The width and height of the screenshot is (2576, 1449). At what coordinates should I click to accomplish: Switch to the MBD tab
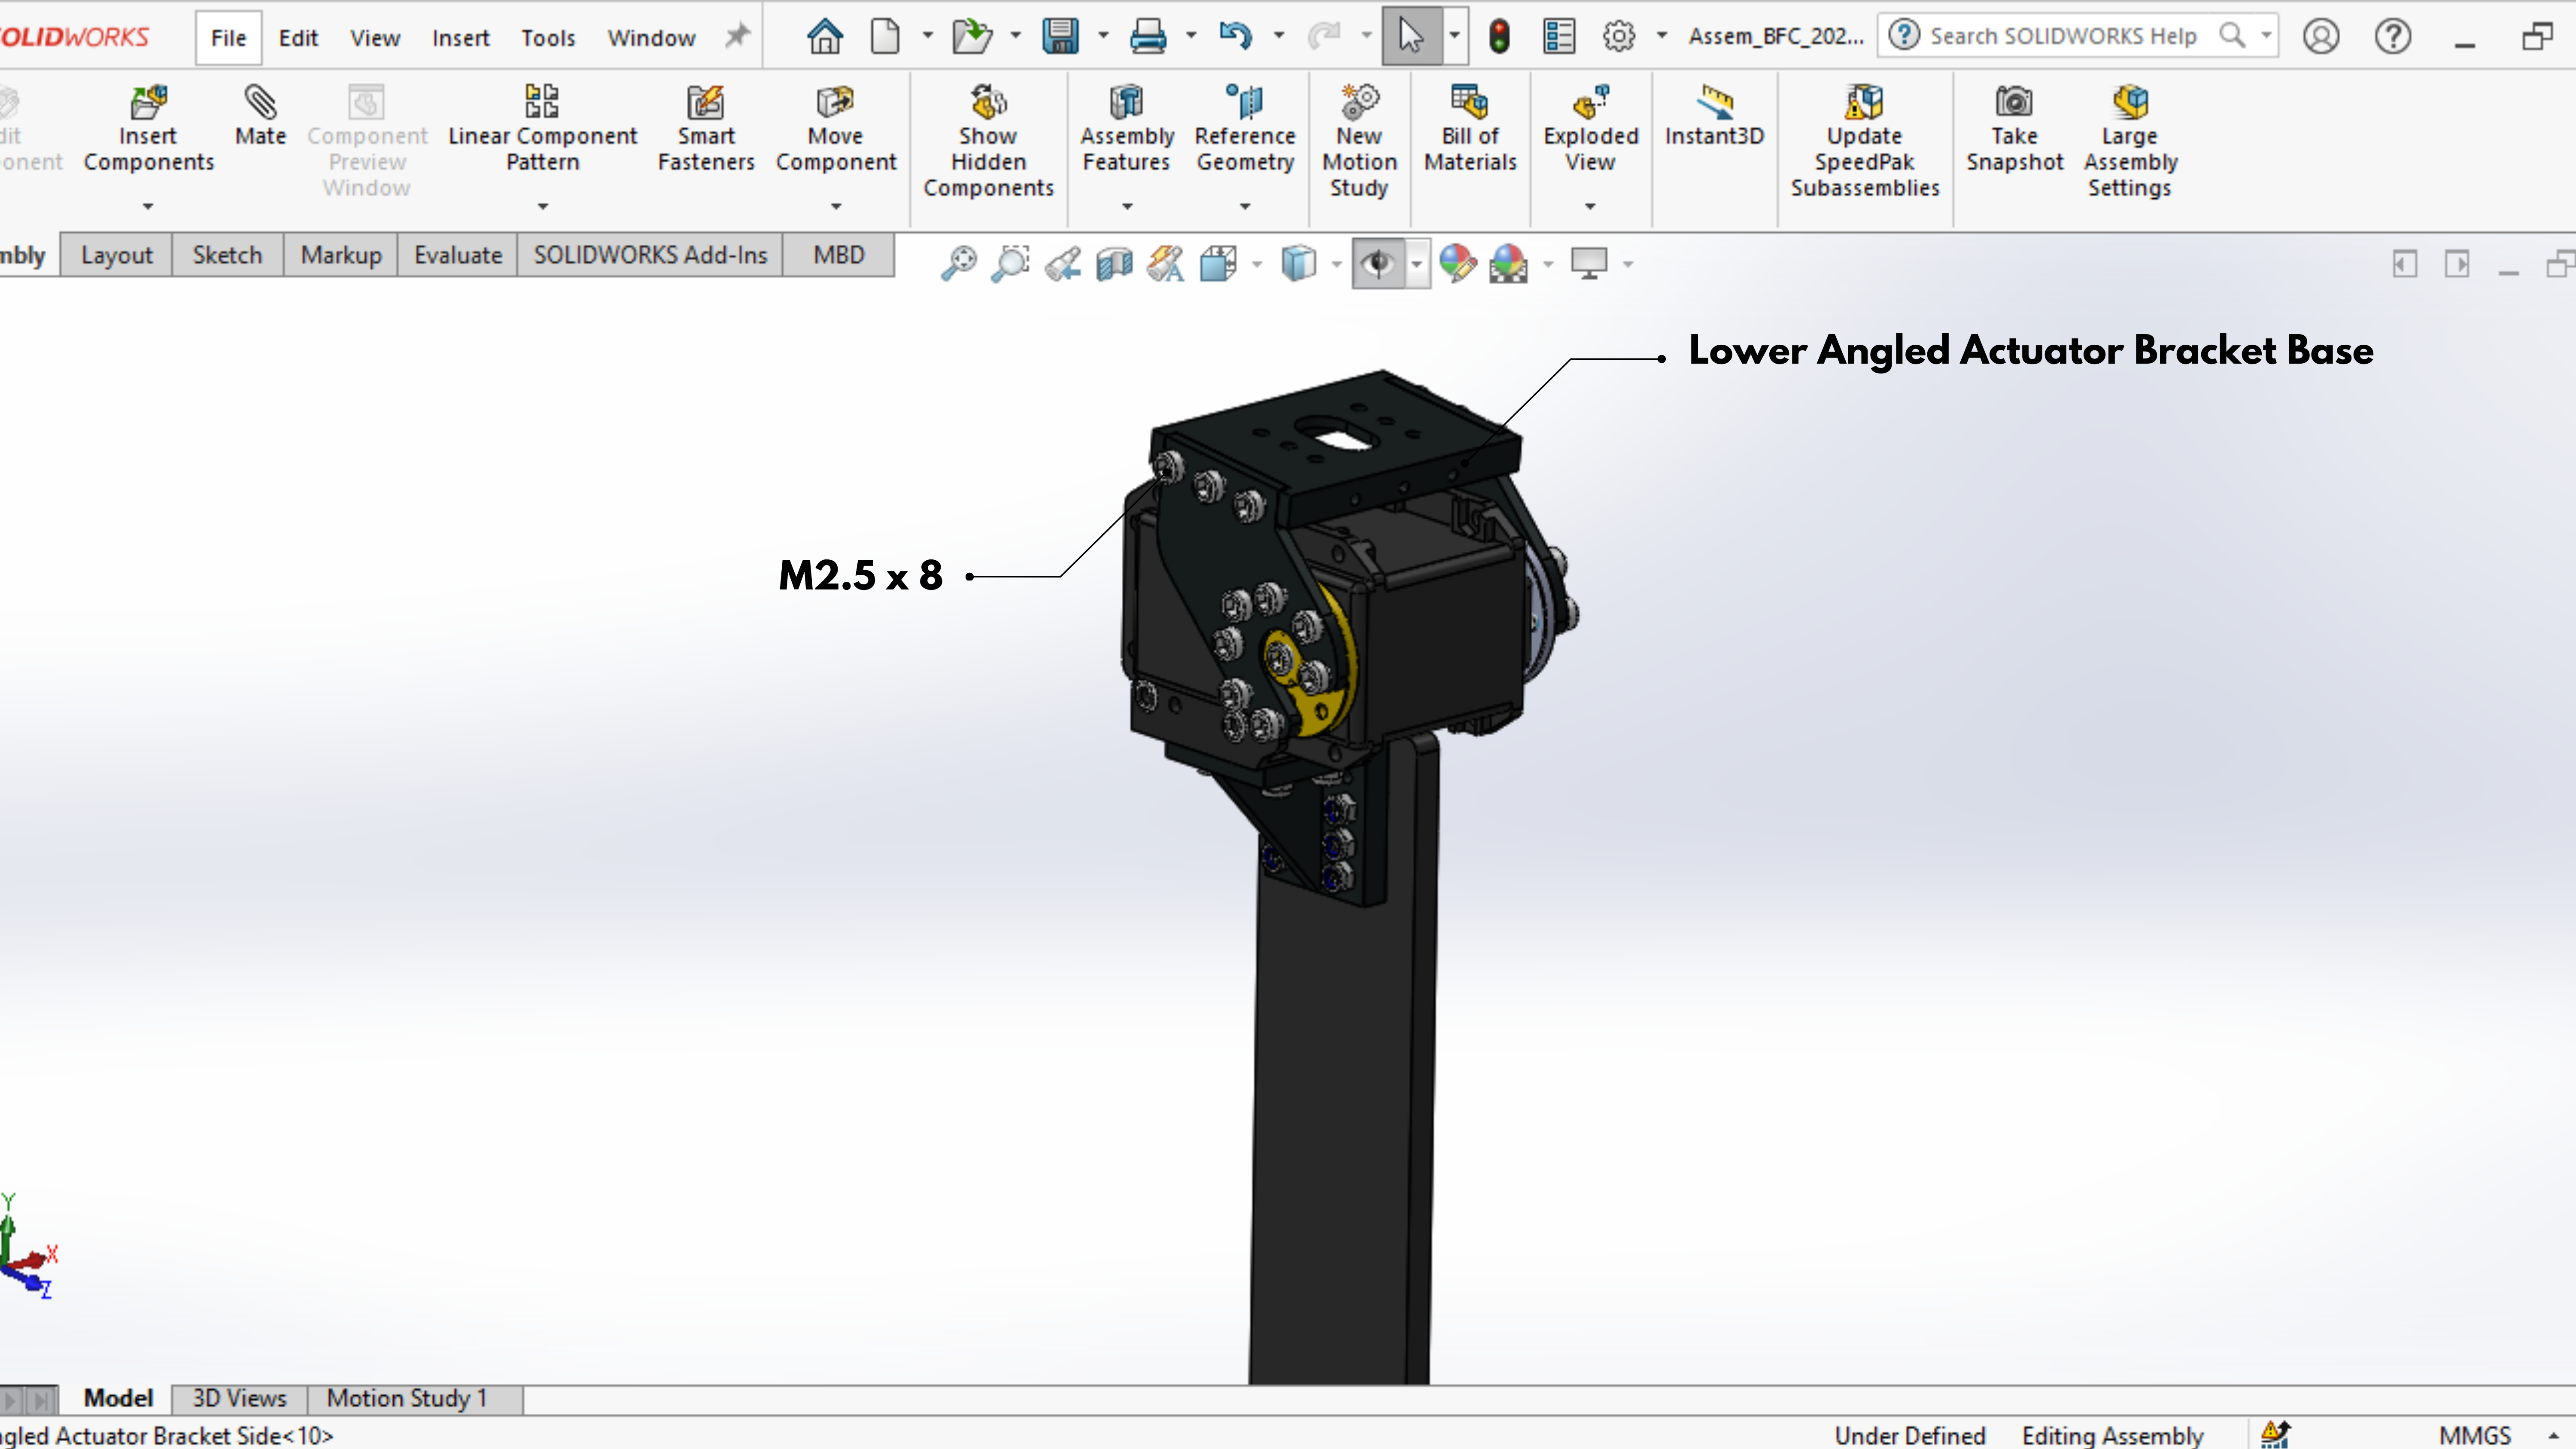pos(839,255)
